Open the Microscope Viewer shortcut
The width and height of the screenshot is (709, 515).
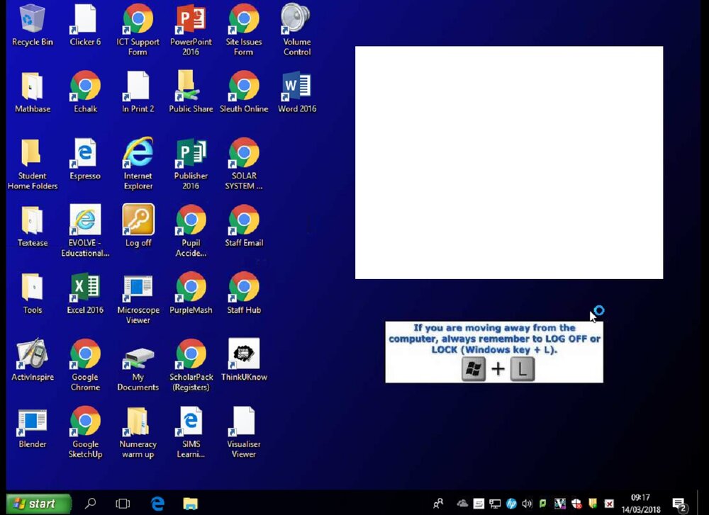click(x=138, y=298)
